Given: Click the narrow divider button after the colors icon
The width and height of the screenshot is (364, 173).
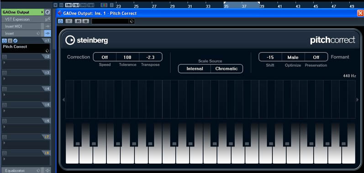Looking at the screenshot, I should point(111,5).
